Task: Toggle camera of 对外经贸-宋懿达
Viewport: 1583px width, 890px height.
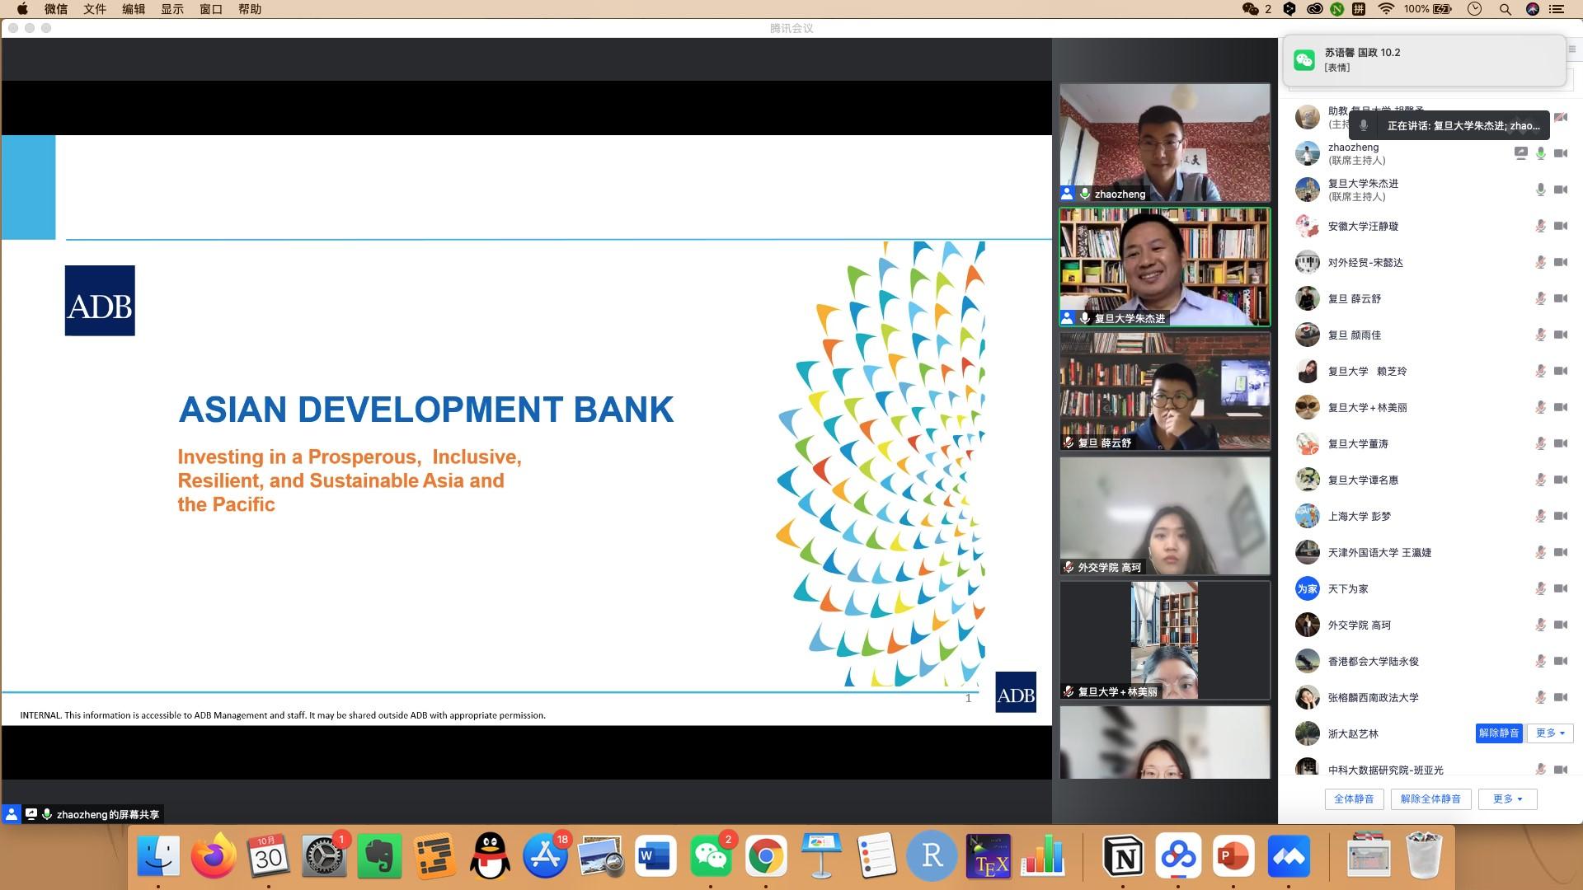Action: pos(1561,262)
